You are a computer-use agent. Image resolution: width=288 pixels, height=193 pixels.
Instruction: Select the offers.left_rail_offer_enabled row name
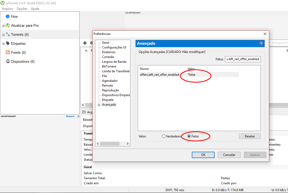pyautogui.click(x=159, y=75)
